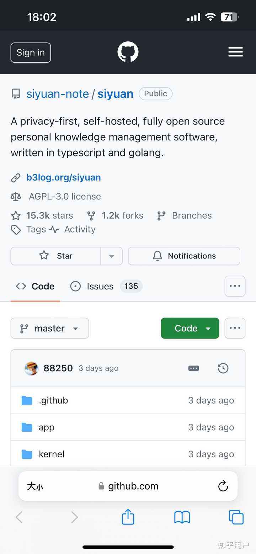
Task: Tap the github.com address field
Action: [x=128, y=486]
